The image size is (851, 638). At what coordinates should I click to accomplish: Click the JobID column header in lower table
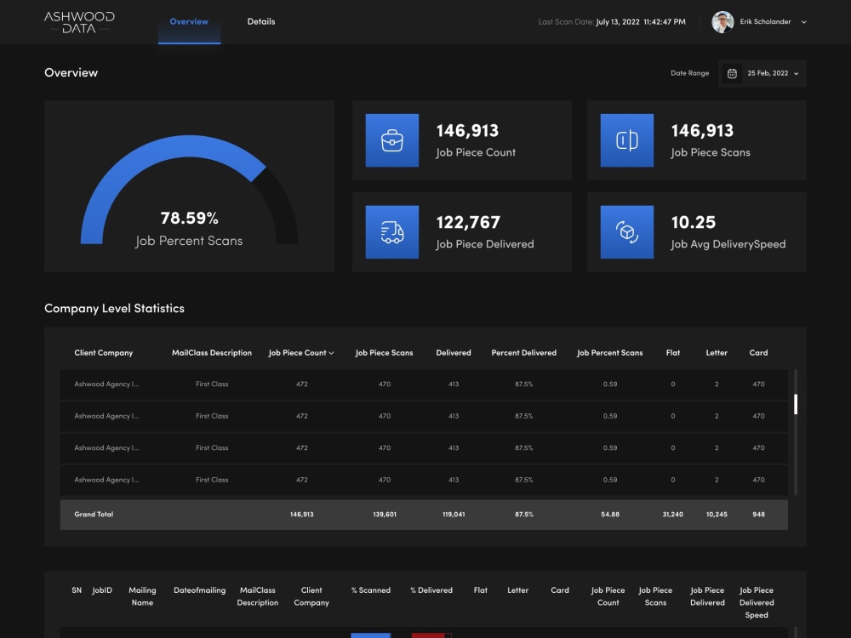pos(102,590)
